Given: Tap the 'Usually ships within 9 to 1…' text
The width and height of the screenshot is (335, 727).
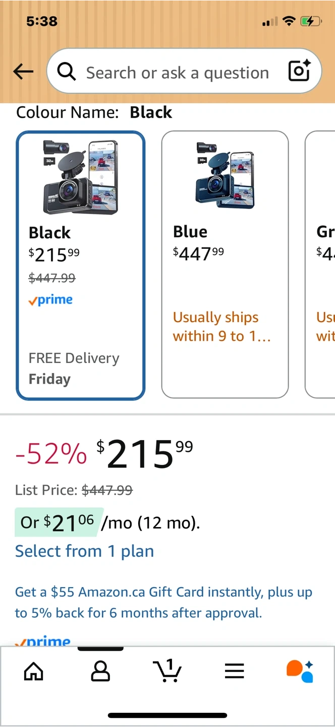Looking at the screenshot, I should pyautogui.click(x=222, y=327).
